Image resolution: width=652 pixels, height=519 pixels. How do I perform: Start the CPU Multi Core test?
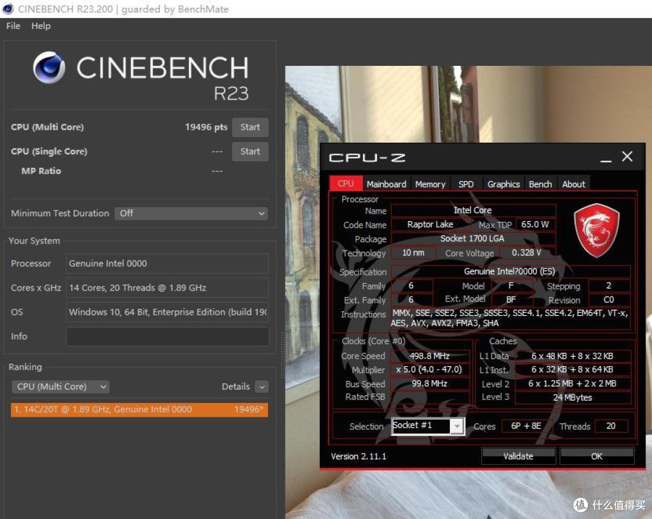(250, 127)
